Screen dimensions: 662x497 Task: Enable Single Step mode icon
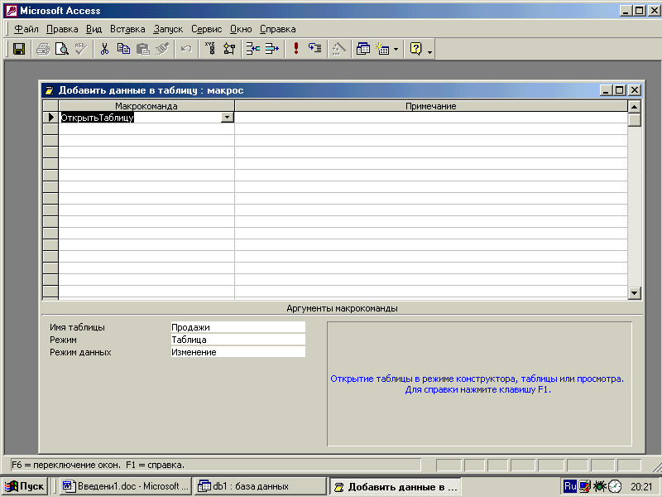tap(315, 49)
